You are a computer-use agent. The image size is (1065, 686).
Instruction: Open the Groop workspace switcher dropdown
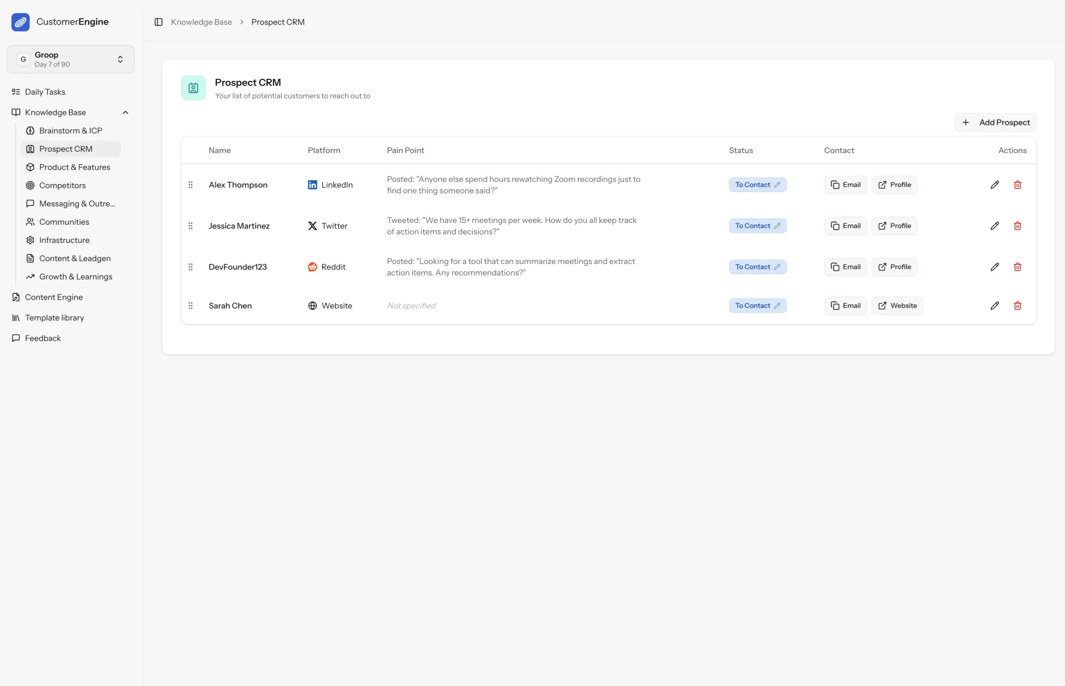point(70,59)
